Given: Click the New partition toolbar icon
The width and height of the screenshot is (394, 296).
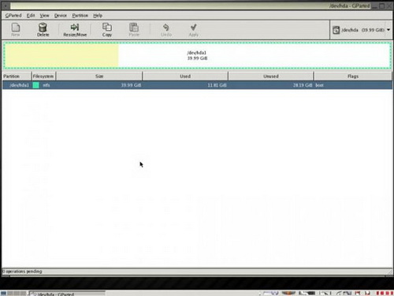Looking at the screenshot, I should pos(16,30).
